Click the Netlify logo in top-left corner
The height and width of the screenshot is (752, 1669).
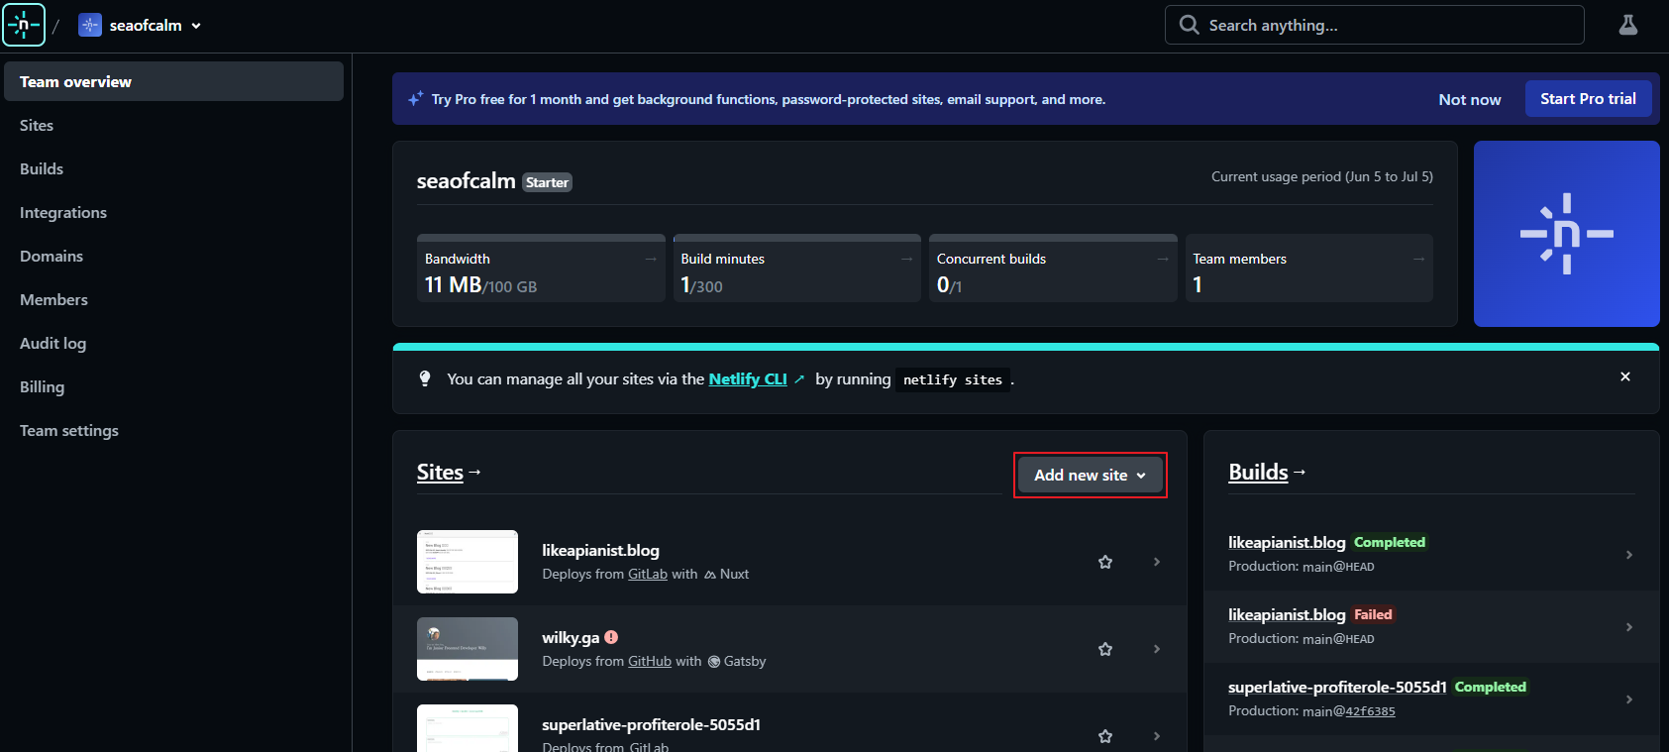[x=24, y=25]
